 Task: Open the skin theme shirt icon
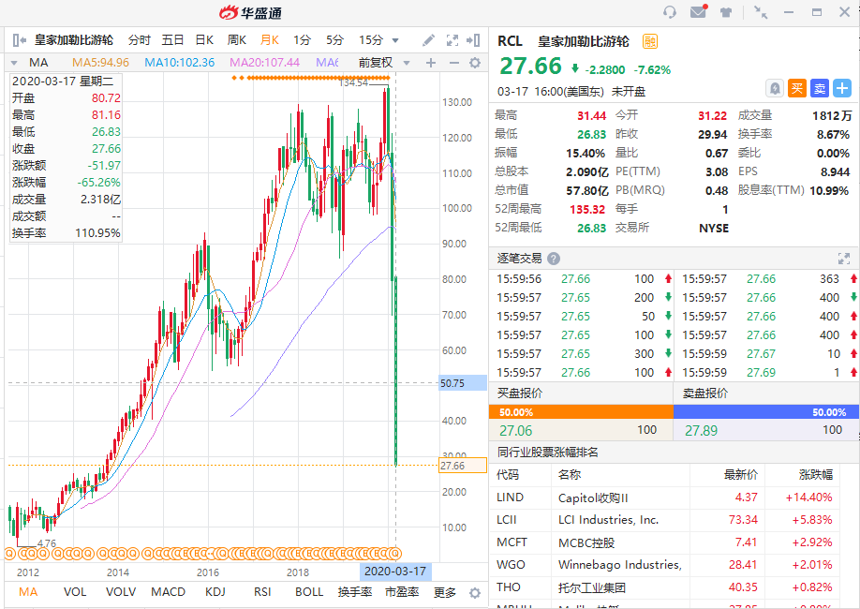pyautogui.click(x=726, y=12)
